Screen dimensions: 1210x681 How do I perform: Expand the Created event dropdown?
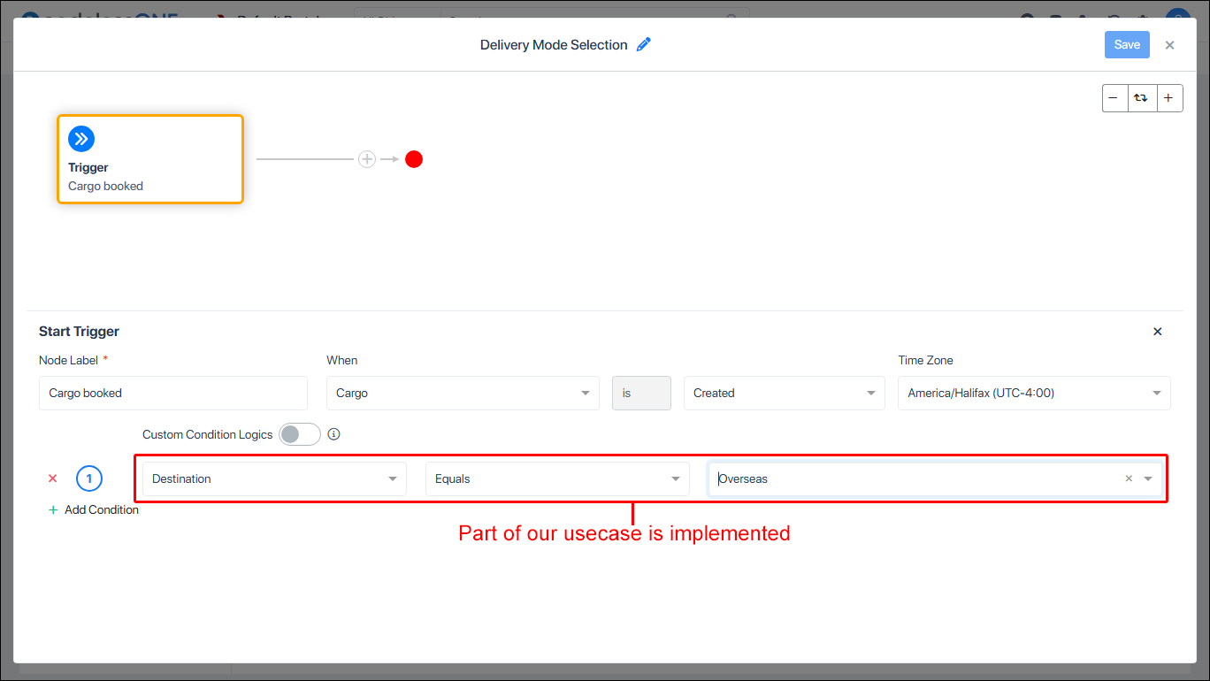click(x=784, y=393)
